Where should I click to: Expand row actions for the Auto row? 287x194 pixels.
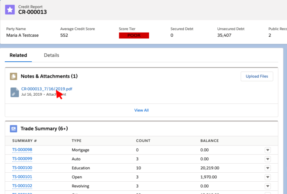[268, 159]
